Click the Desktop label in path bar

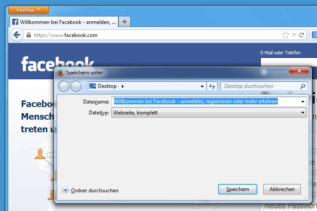107,86
